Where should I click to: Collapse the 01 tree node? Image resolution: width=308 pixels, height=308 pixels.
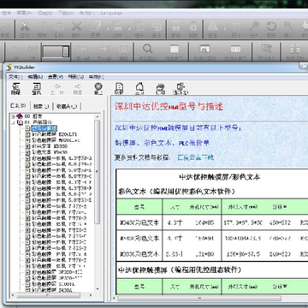13,122
